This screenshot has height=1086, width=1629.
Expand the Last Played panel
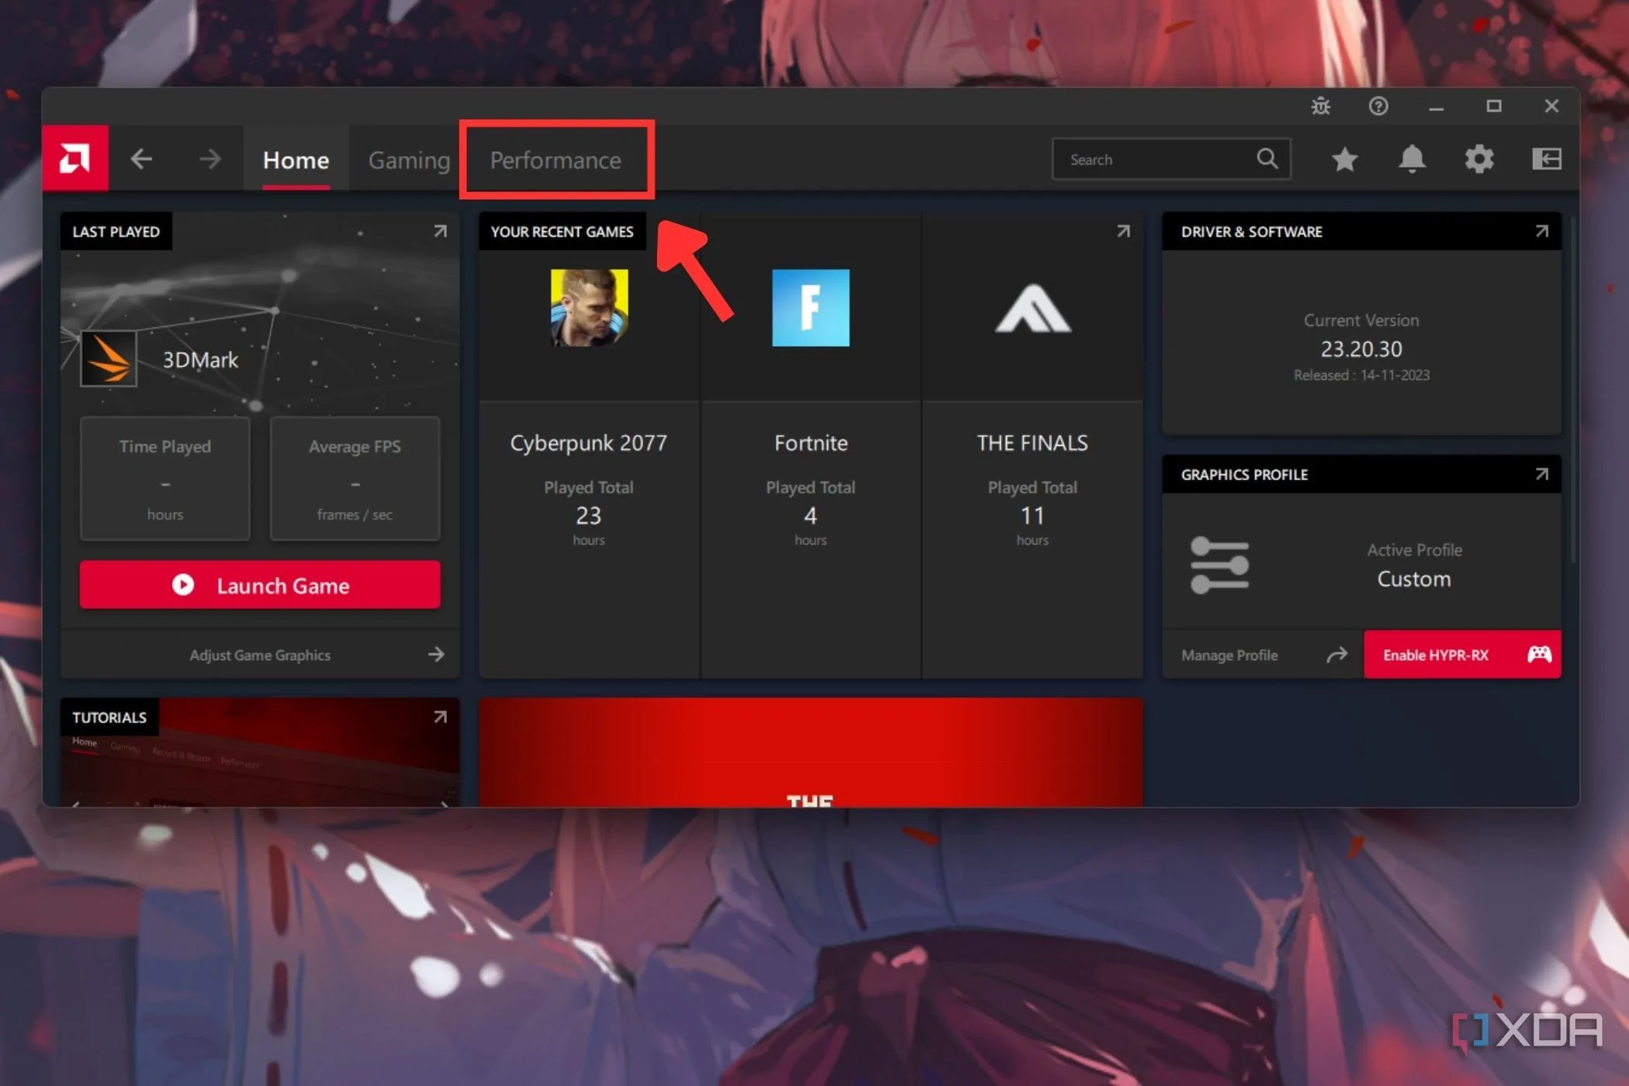pos(440,231)
